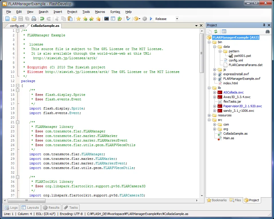This screenshot has width=274, height=219.
Task: Select patt001.pat file in tree
Action: pos(243,56)
